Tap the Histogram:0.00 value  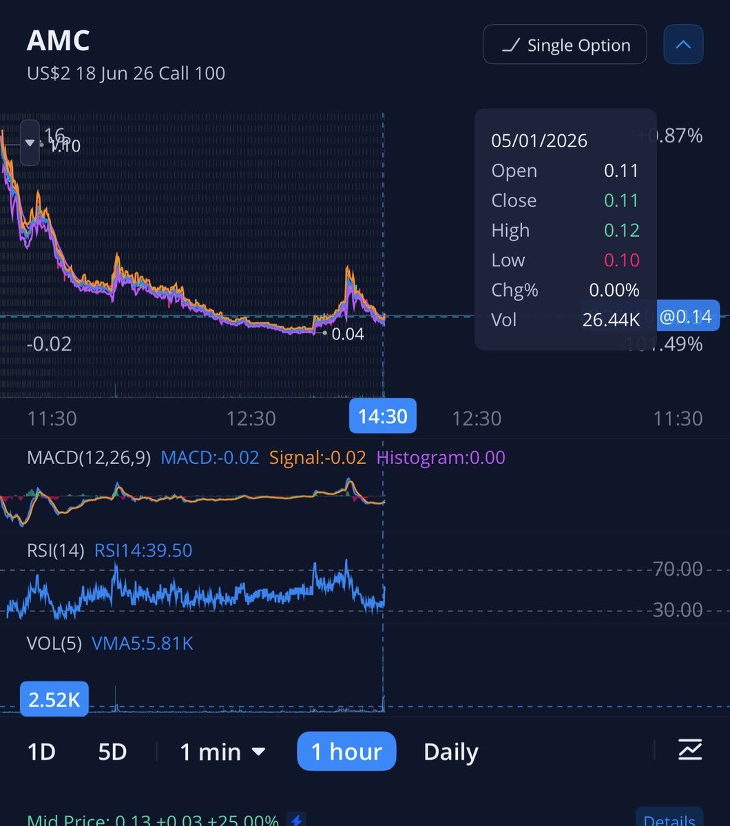click(x=441, y=458)
